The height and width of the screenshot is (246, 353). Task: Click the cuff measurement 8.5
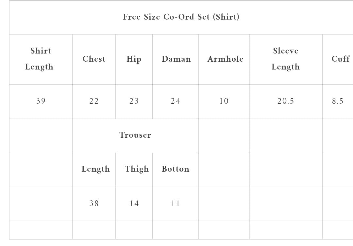[338, 101]
